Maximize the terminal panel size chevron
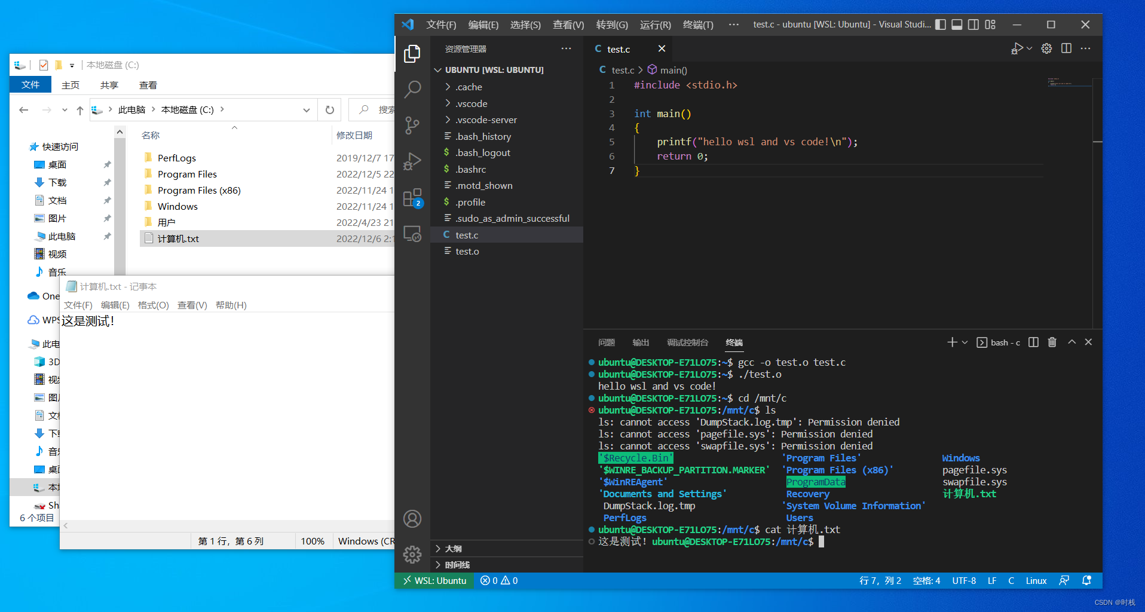The height and width of the screenshot is (612, 1145). click(1071, 342)
